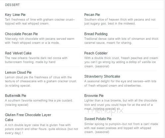
Task: Click the DESSERT section header
Action: pos(12,5)
